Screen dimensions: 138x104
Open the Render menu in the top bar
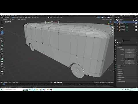(9, 16)
